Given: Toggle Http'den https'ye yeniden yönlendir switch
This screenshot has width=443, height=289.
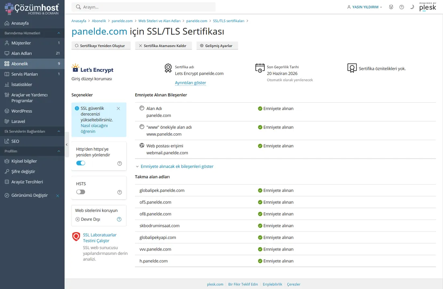Looking at the screenshot, I should 81,163.
